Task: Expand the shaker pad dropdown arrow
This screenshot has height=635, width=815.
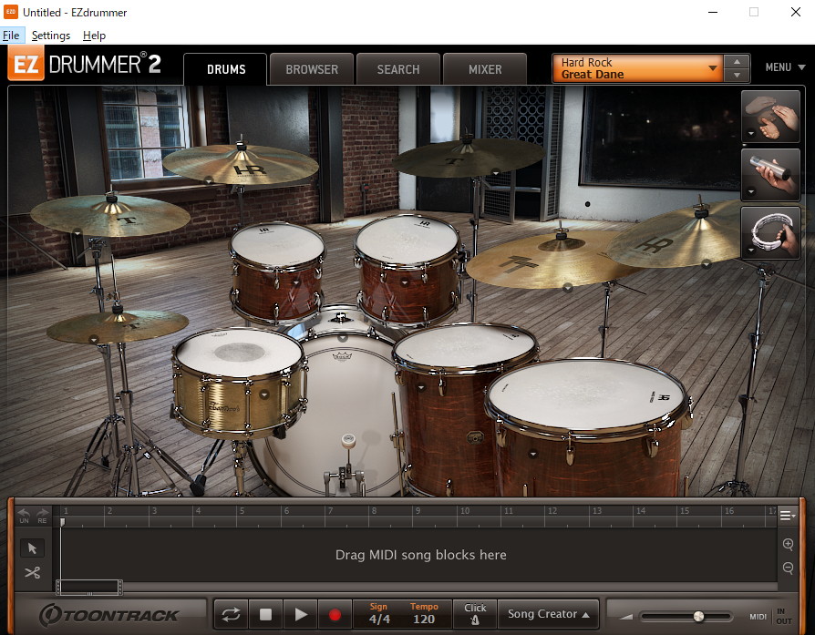Action: pyautogui.click(x=750, y=191)
